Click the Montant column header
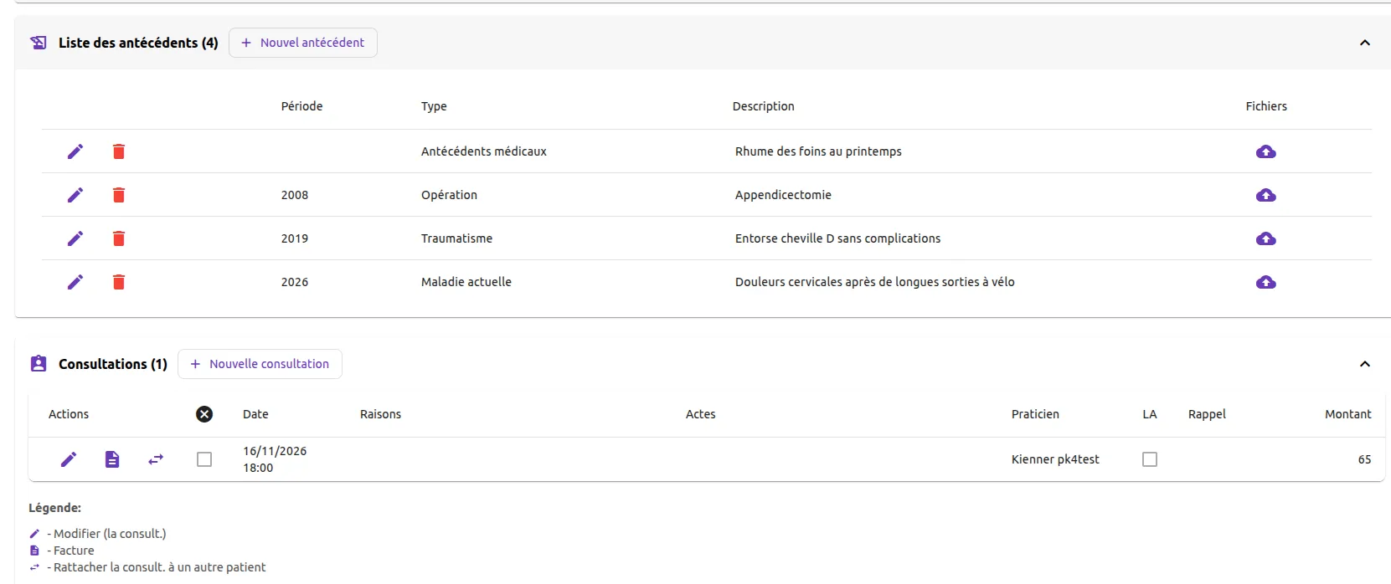Screen dimensions: 1391x584 [x=1347, y=414]
